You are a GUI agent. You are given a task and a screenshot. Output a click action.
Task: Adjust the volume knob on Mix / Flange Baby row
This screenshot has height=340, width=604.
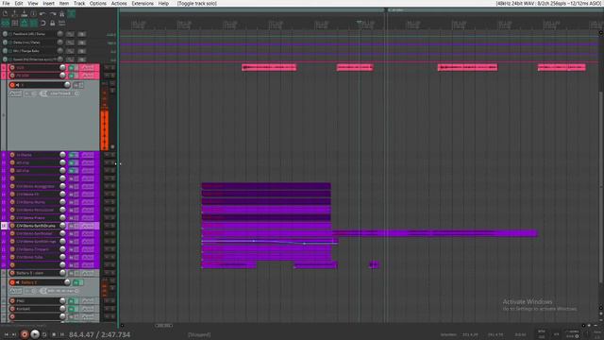point(60,50)
